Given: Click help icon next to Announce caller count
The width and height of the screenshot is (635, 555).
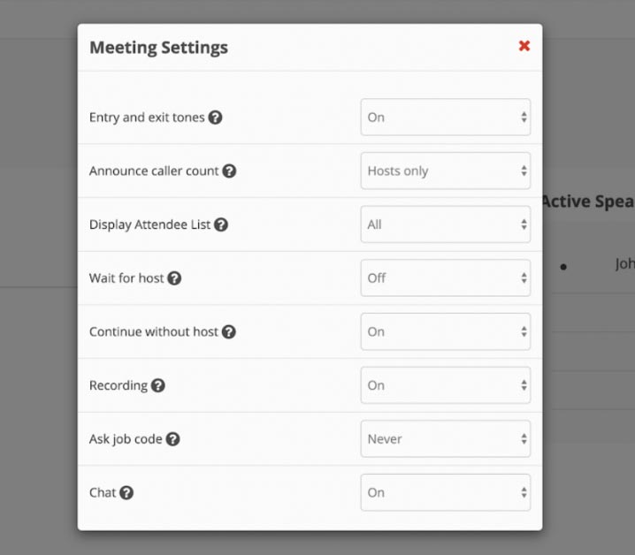Looking at the screenshot, I should click(x=229, y=171).
